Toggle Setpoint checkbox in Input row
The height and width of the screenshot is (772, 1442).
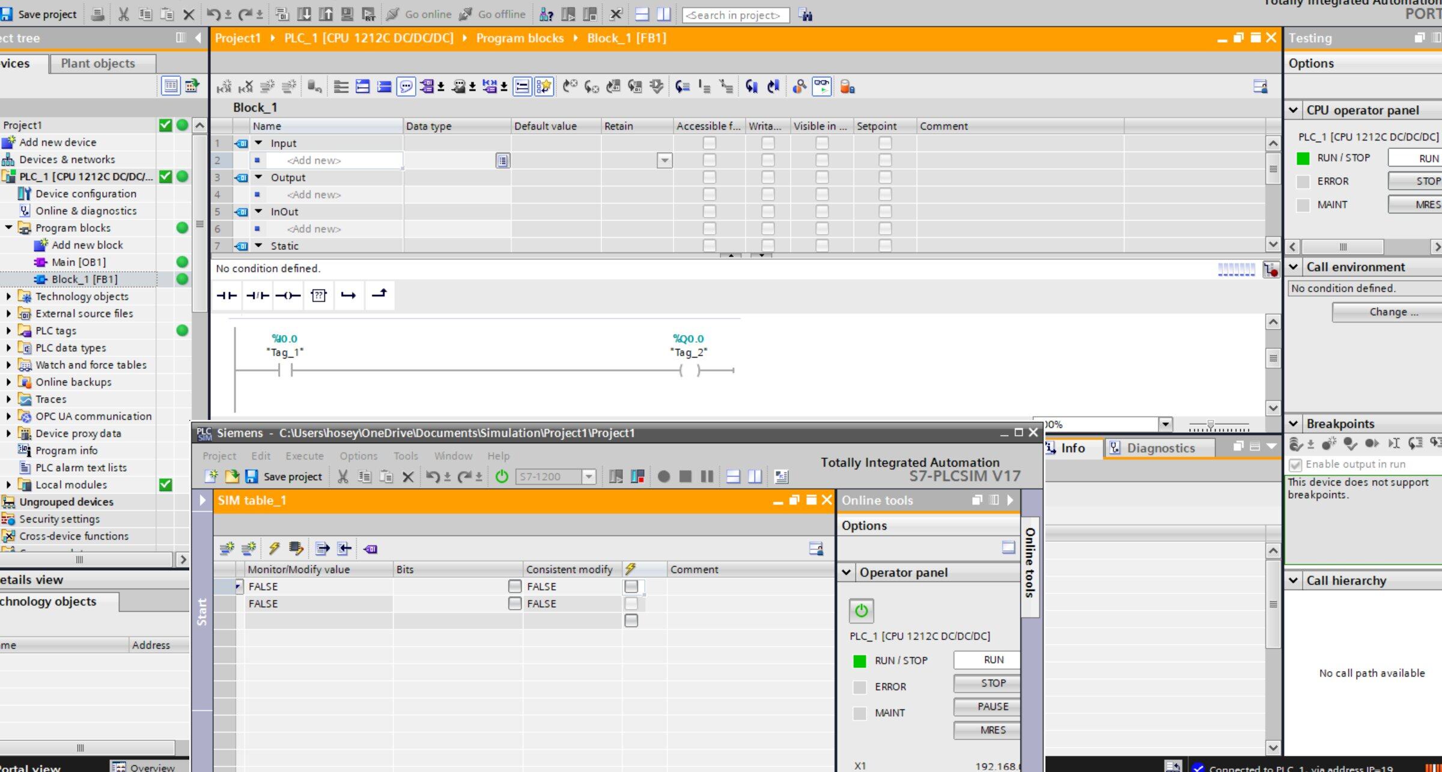pyautogui.click(x=885, y=143)
